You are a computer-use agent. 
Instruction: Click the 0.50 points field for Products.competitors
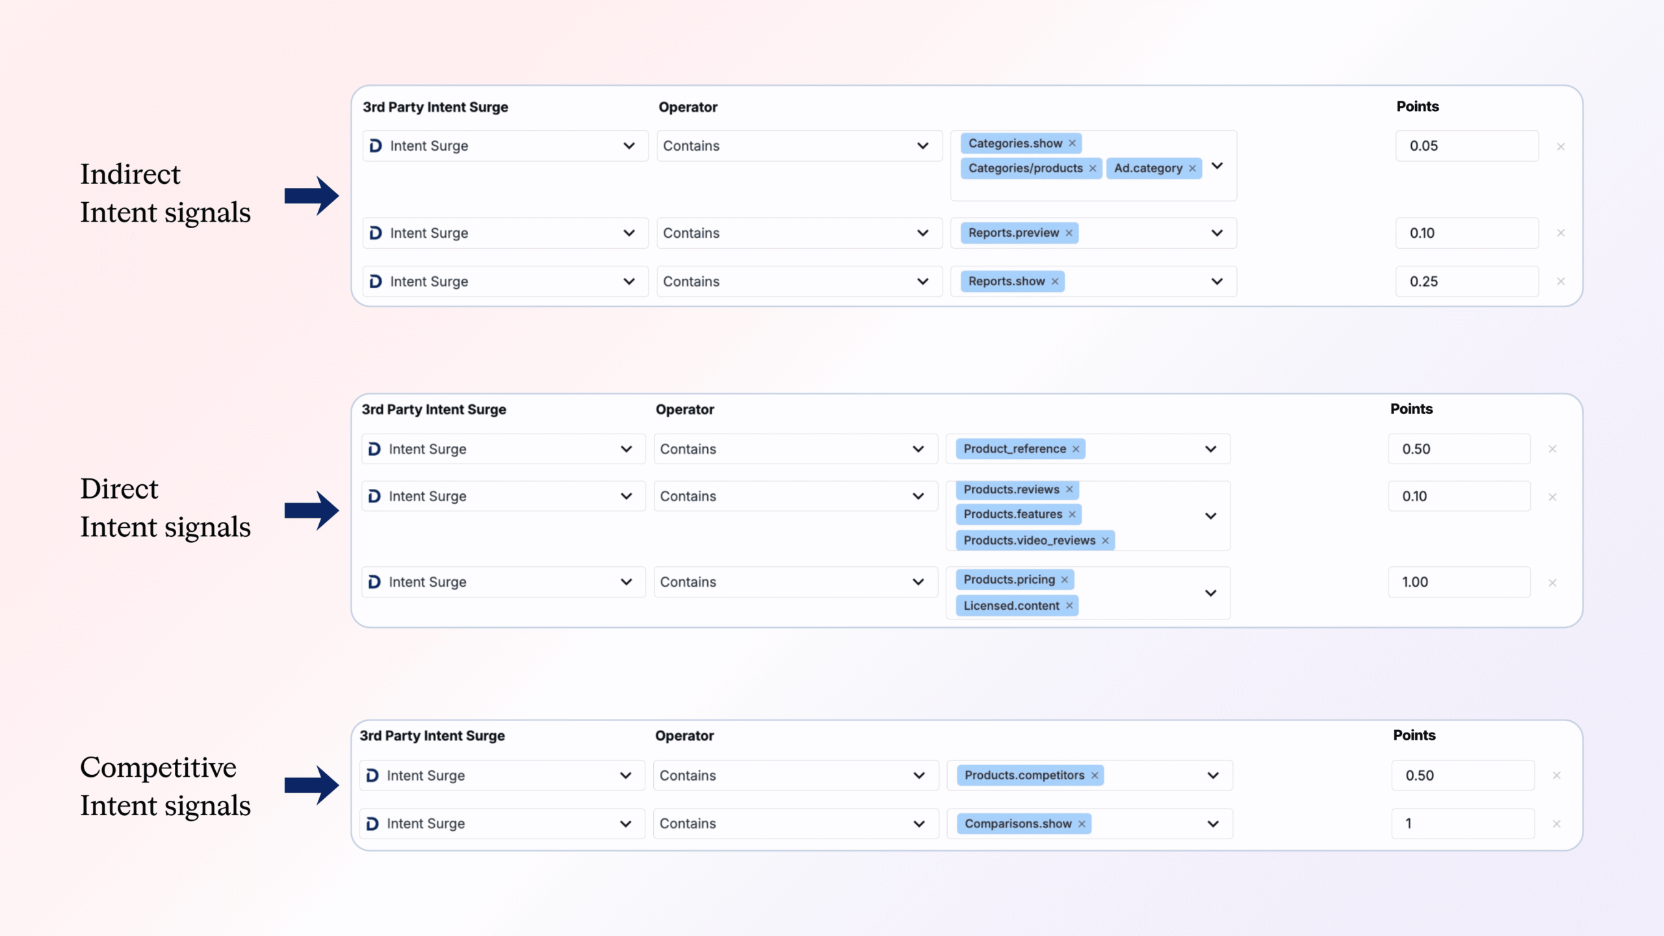click(x=1462, y=775)
